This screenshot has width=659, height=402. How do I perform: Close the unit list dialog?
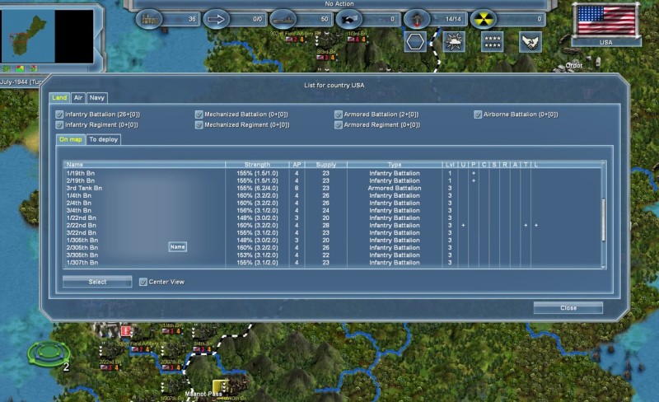[x=568, y=308]
